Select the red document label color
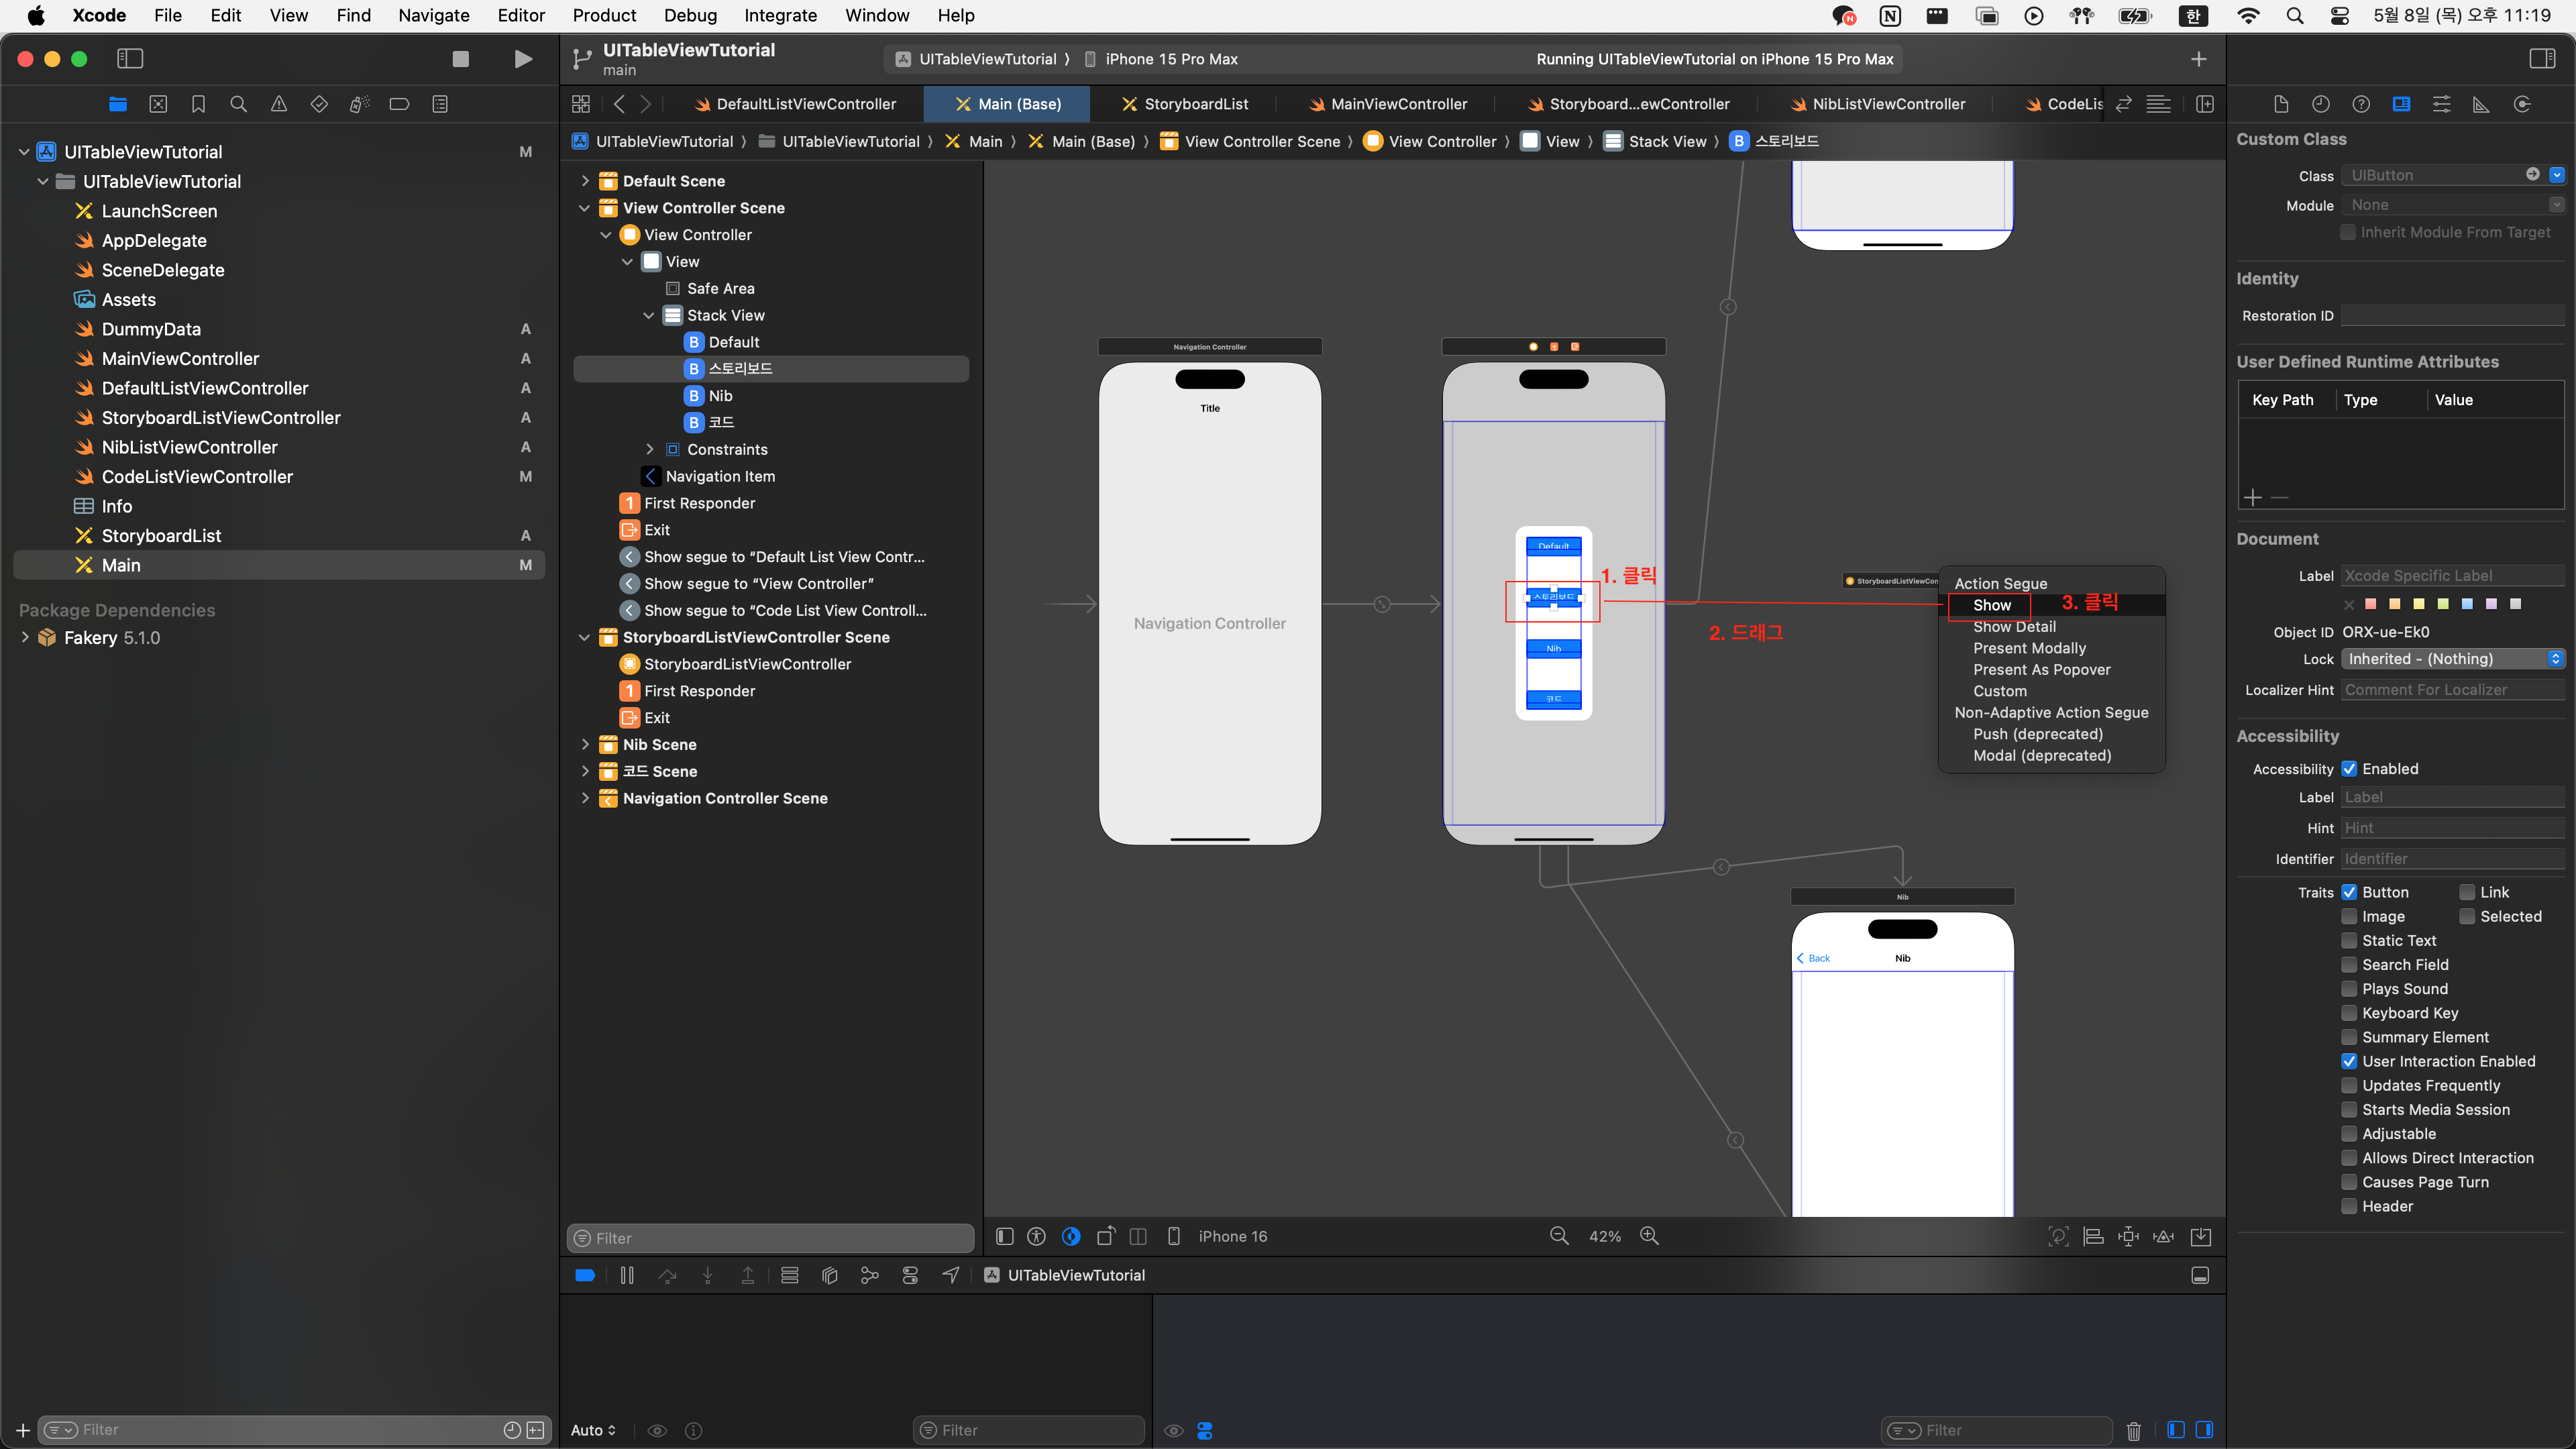 coord(2370,604)
